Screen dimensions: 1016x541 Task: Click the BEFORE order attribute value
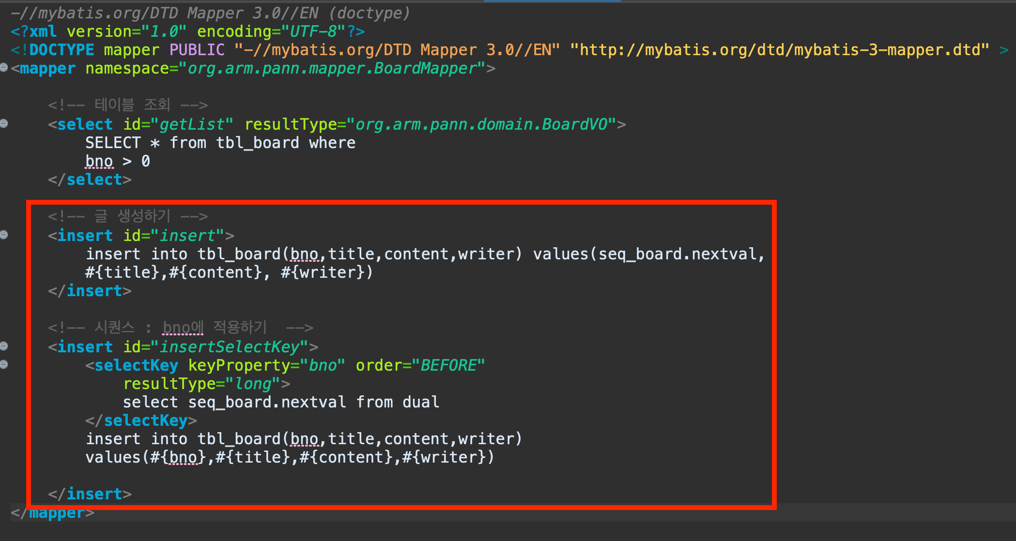448,365
